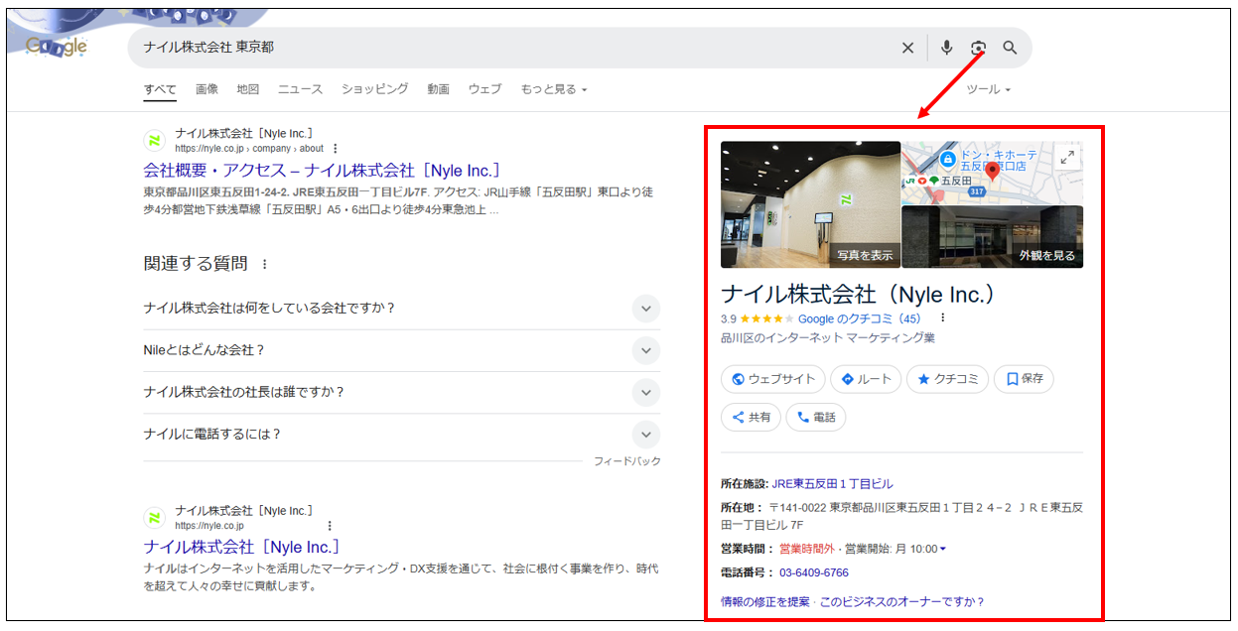
Task: Click the 共有 share button
Action: click(x=752, y=418)
